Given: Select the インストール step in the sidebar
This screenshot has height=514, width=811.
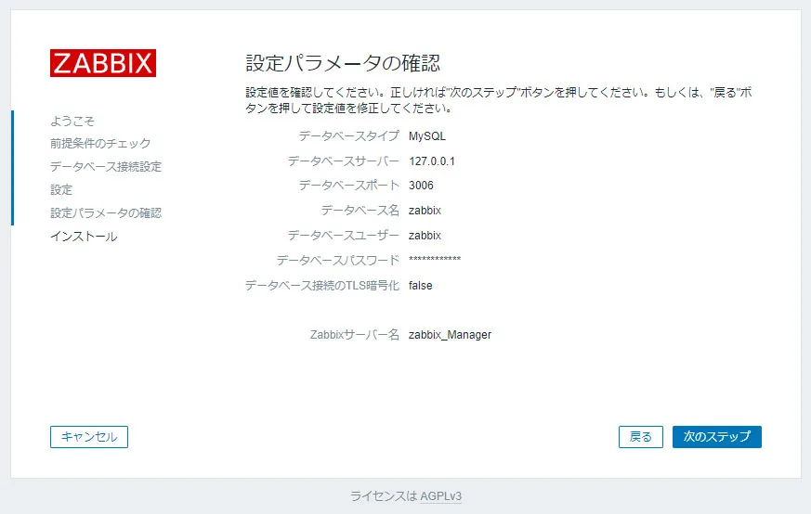Looking at the screenshot, I should click(x=84, y=236).
